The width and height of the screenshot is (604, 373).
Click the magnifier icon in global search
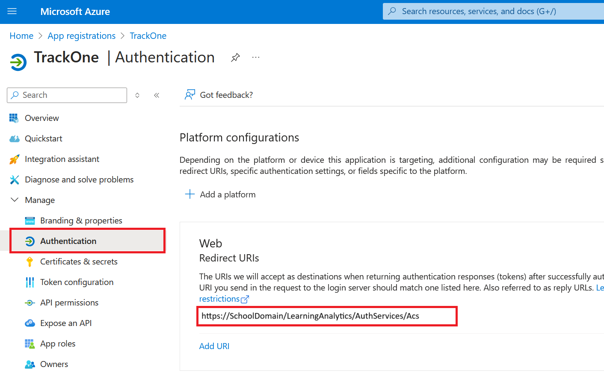coord(392,12)
